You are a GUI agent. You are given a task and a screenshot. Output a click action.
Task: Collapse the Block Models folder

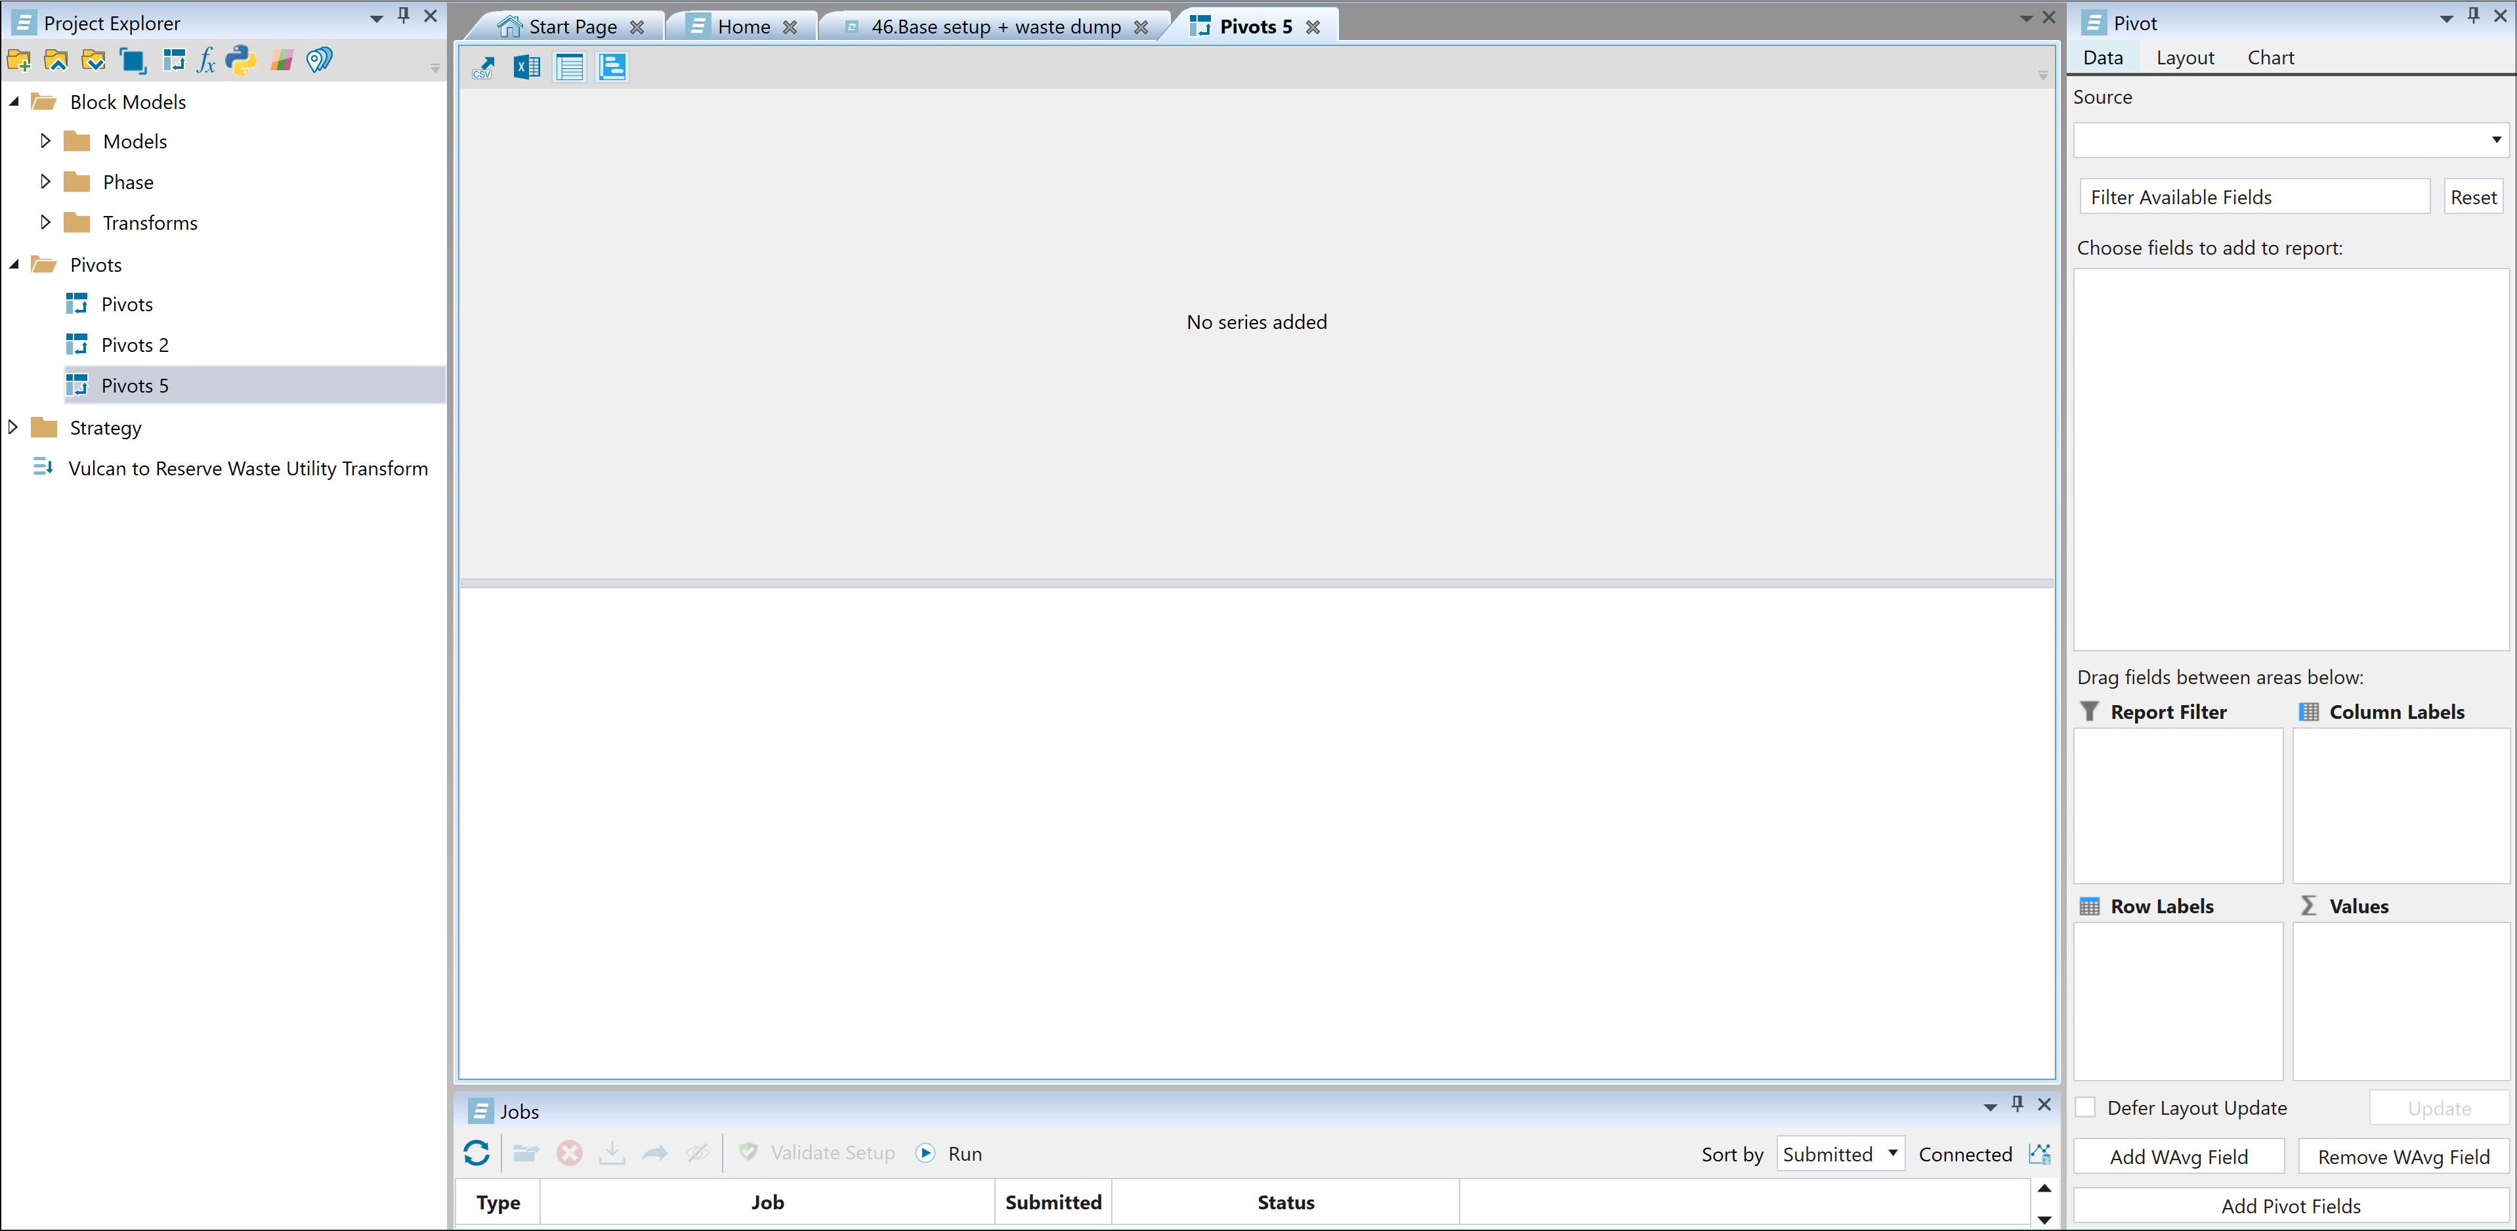tap(14, 102)
